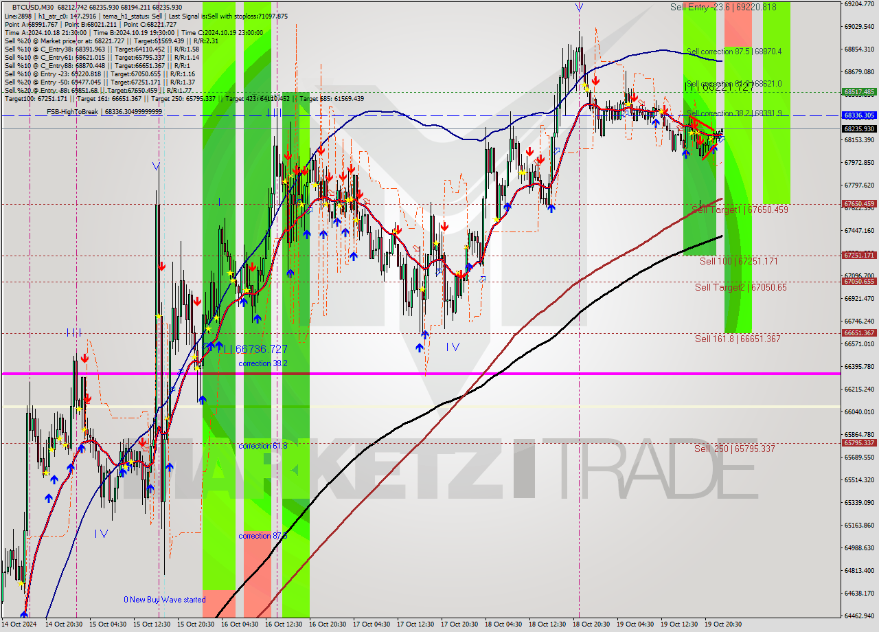Select the 'Sell %20 @ Entry -50' row
This screenshot has height=632, width=879.
[100, 82]
